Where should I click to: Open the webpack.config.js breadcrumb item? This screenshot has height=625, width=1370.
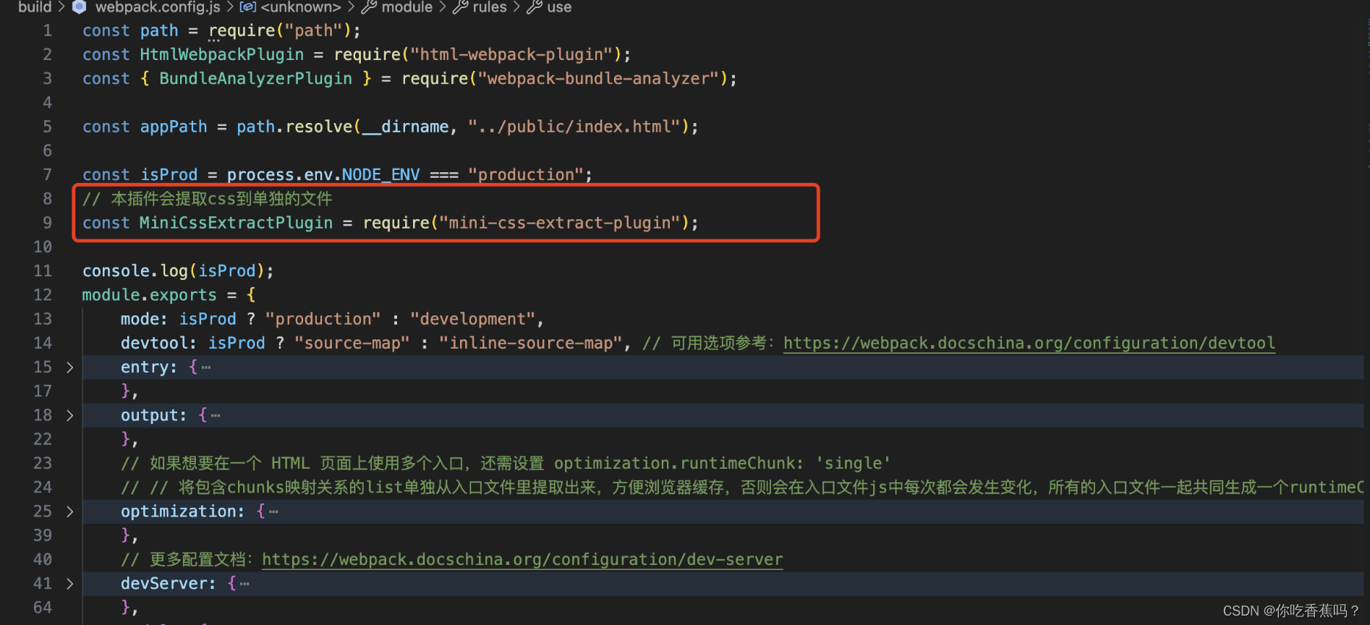pos(158,7)
